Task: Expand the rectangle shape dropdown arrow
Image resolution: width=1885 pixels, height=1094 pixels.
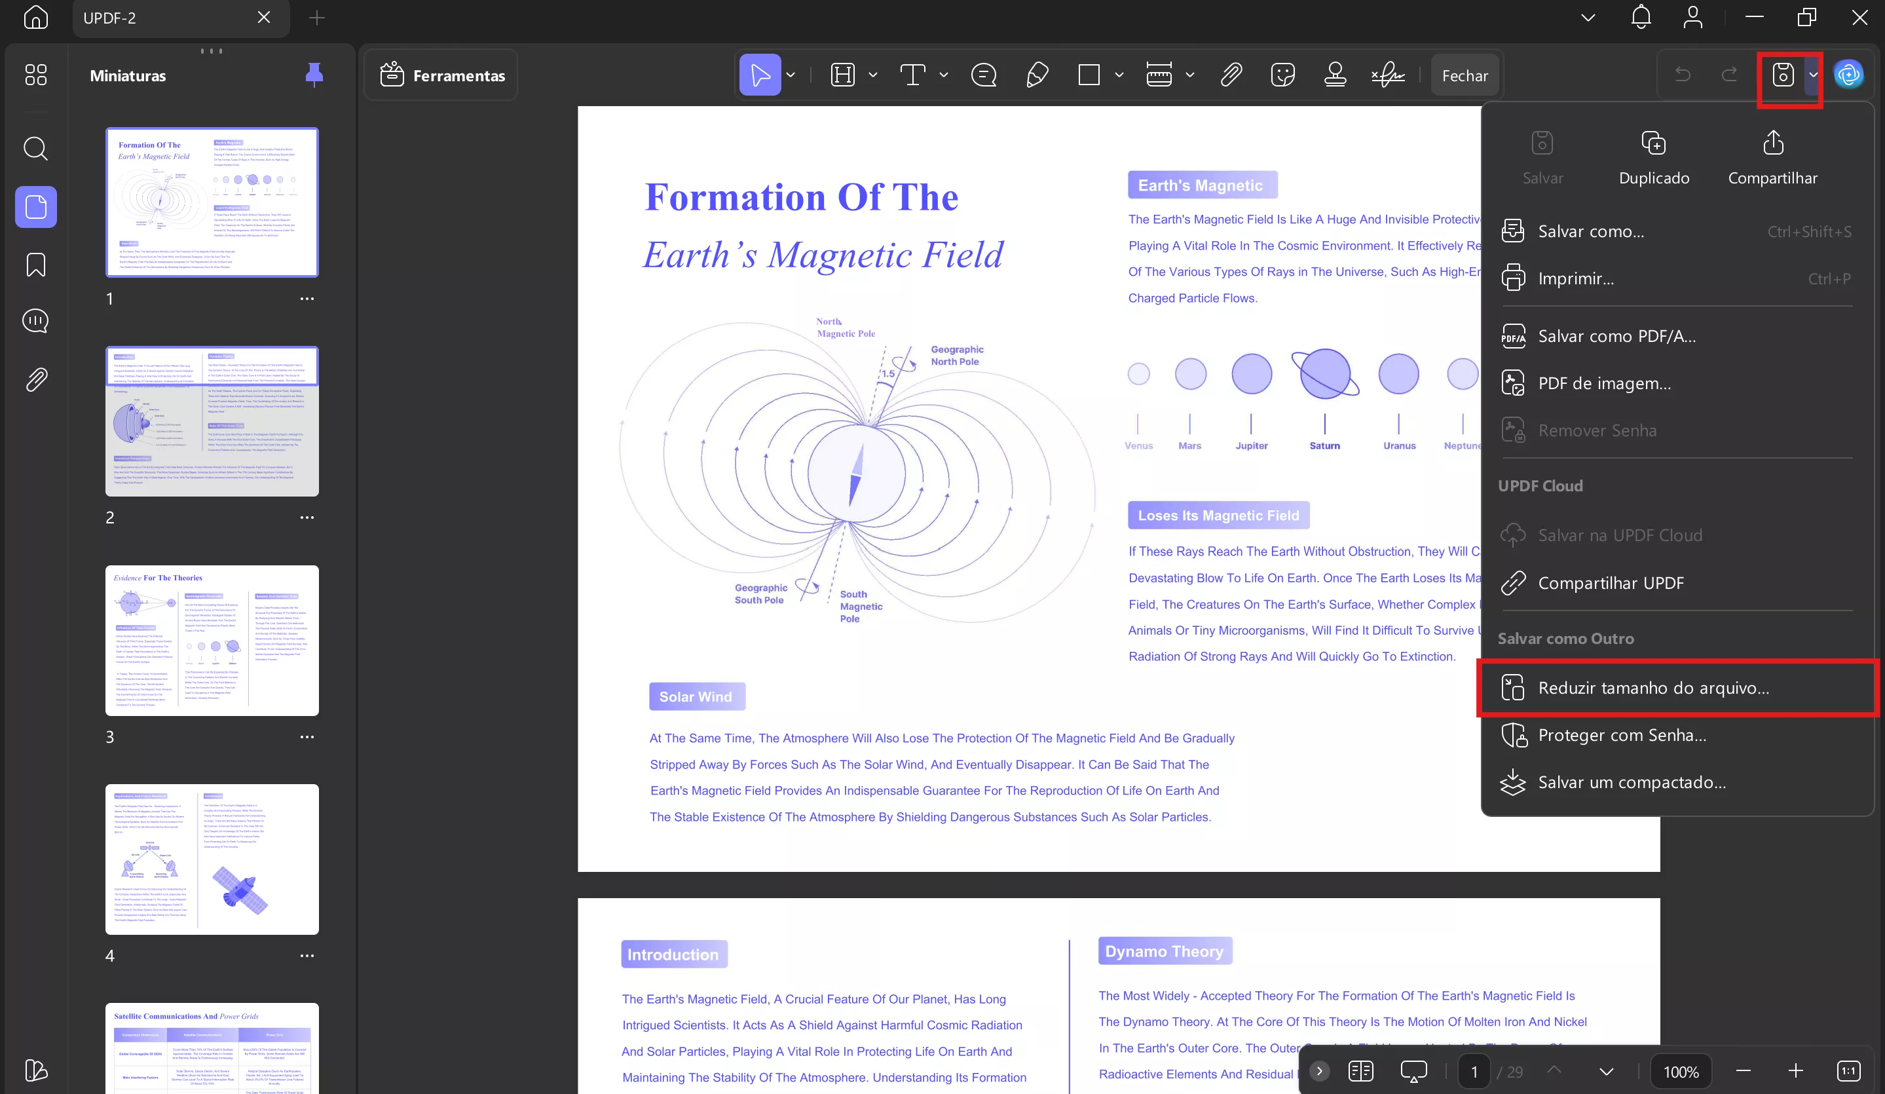Action: [1119, 75]
